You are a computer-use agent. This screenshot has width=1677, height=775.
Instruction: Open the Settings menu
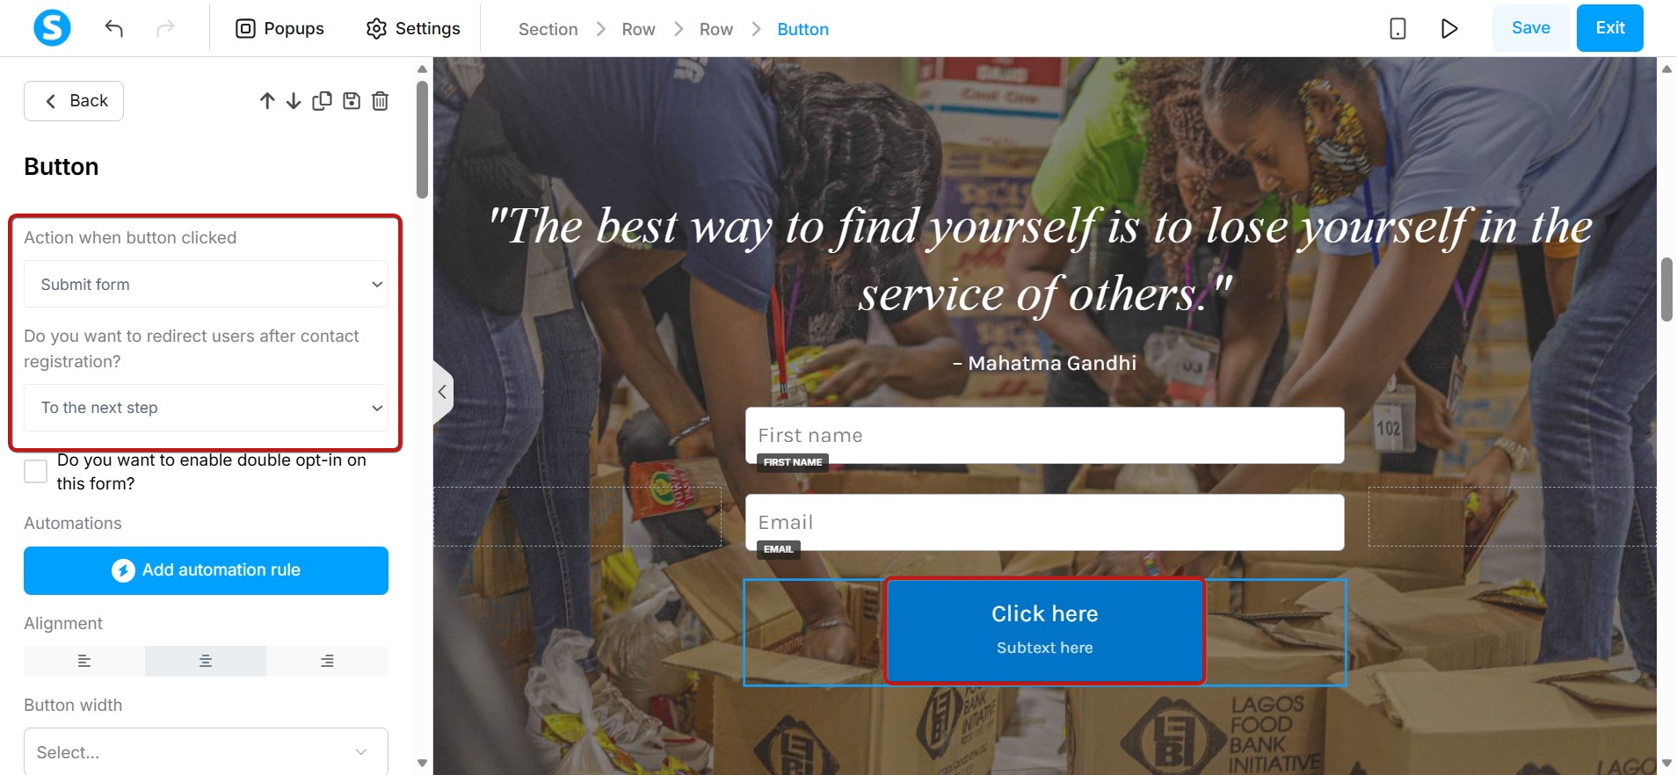412,28
